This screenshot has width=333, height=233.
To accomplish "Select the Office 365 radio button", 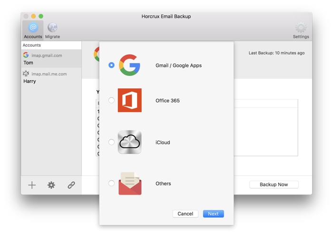I will coord(111,100).
